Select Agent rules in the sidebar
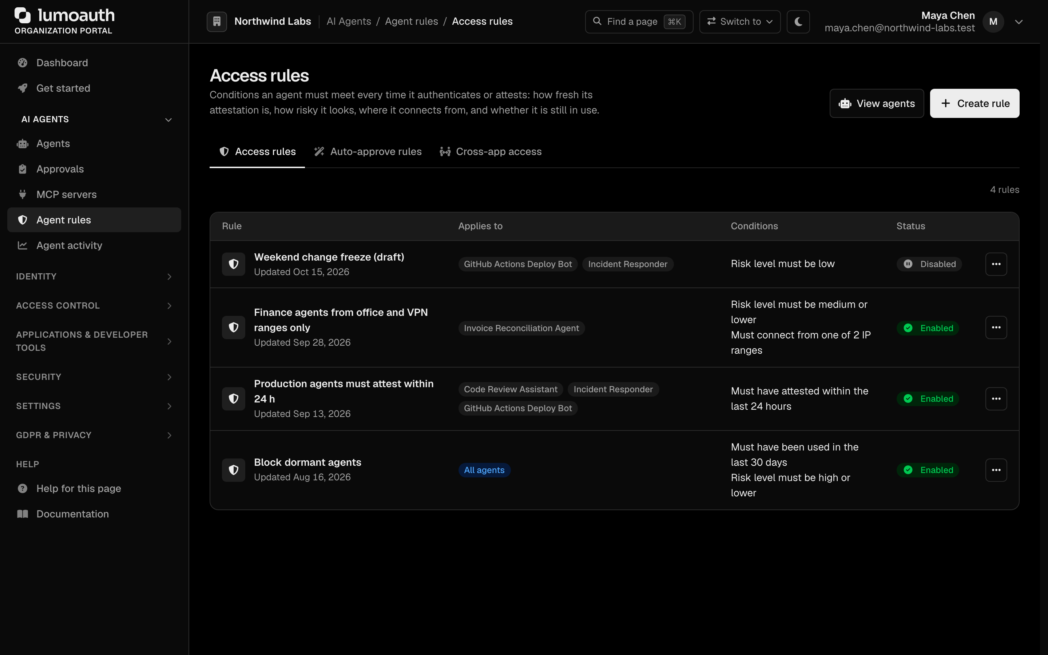This screenshot has height=655, width=1048. tap(94, 220)
